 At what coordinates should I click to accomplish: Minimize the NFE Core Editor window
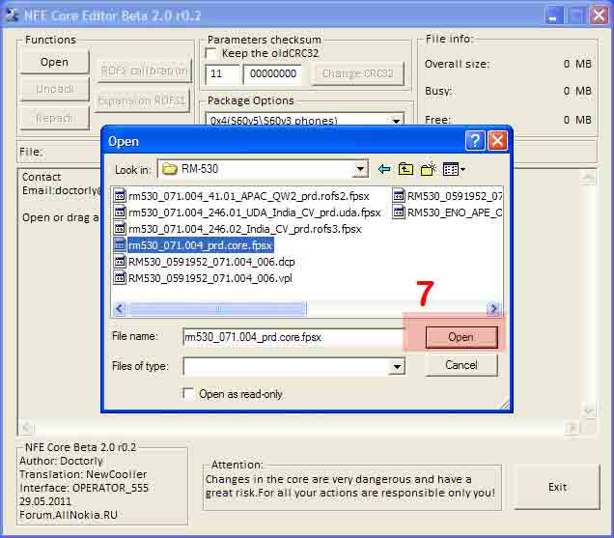coord(553,15)
